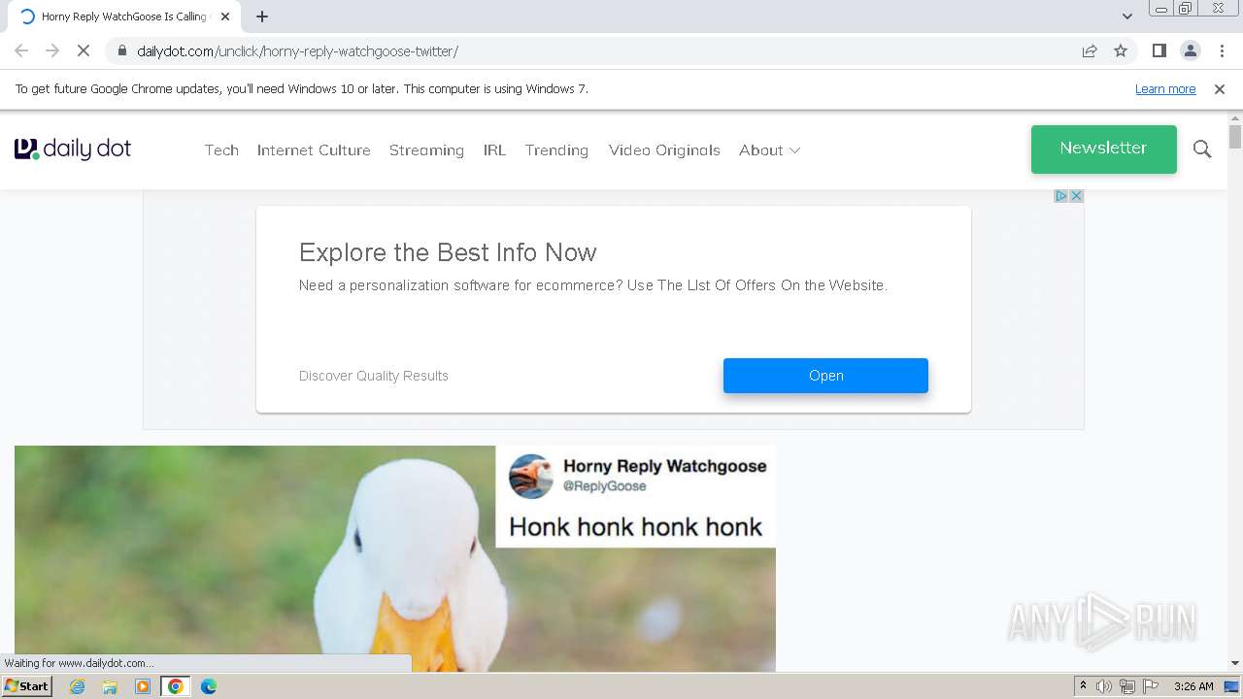Image resolution: width=1243 pixels, height=699 pixels.
Task: Expand the About dropdown menu
Action: pyautogui.click(x=769, y=150)
